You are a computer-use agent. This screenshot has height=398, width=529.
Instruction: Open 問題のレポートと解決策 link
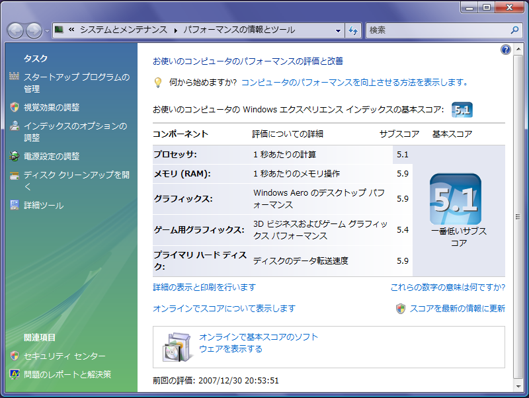coord(67,374)
